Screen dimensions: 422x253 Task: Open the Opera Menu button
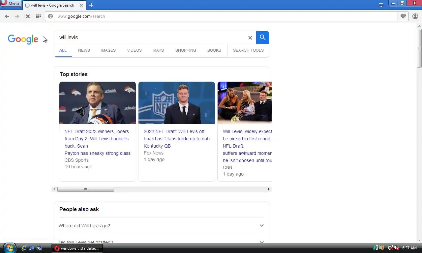(11, 4)
